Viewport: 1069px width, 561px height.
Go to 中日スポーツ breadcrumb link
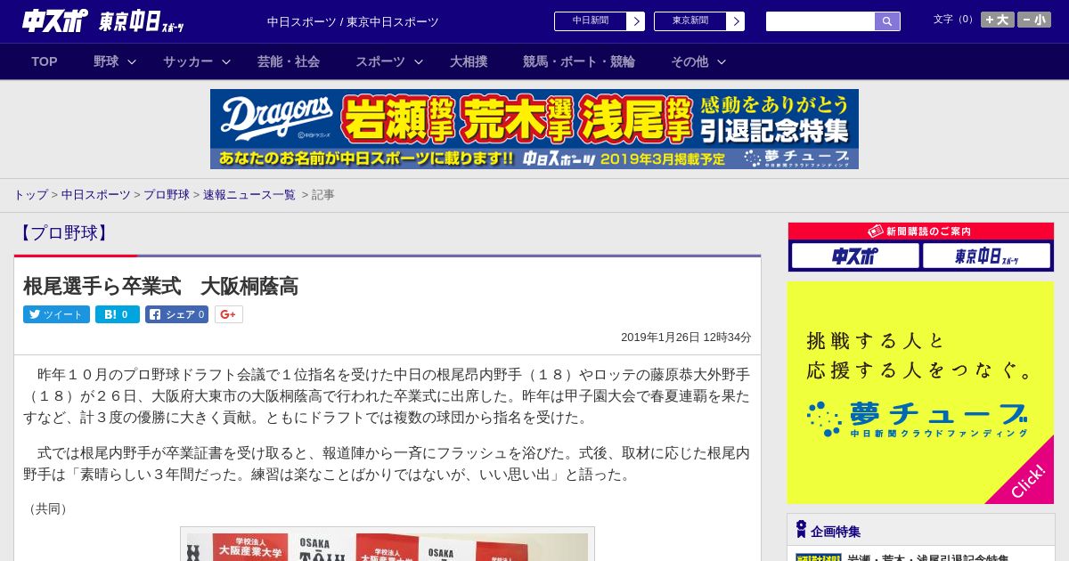[96, 195]
